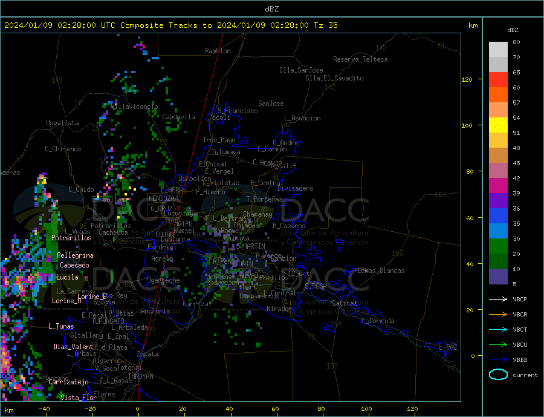The height and width of the screenshot is (417, 544).
Task: Click the 'G_CRUZ' label on the map
Action: pyautogui.click(x=161, y=209)
